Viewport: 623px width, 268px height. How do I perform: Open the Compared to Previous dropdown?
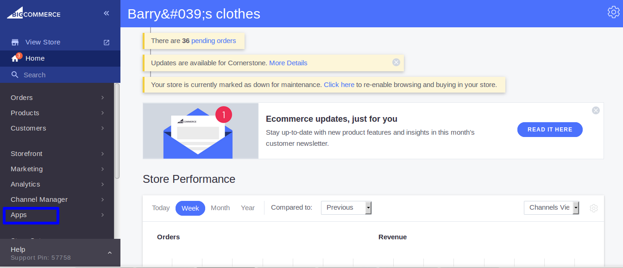pos(346,207)
